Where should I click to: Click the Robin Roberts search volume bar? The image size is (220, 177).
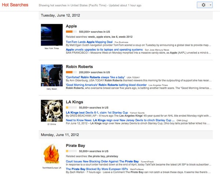(71, 72)
